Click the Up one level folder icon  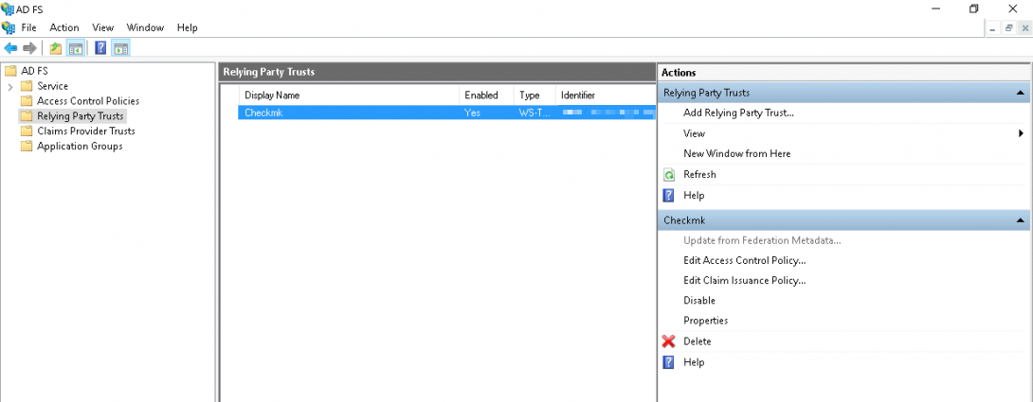point(56,48)
